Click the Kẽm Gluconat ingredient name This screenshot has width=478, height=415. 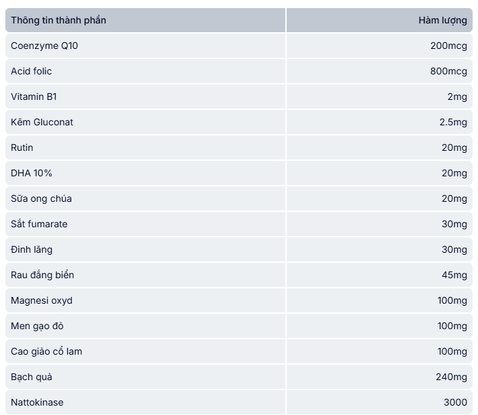pos(42,122)
